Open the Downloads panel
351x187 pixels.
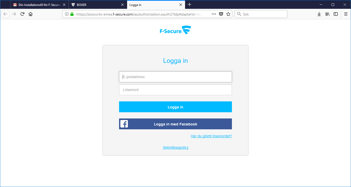point(319,14)
